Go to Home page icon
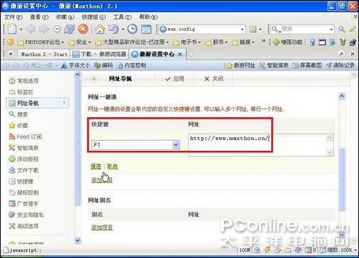 click(x=99, y=29)
